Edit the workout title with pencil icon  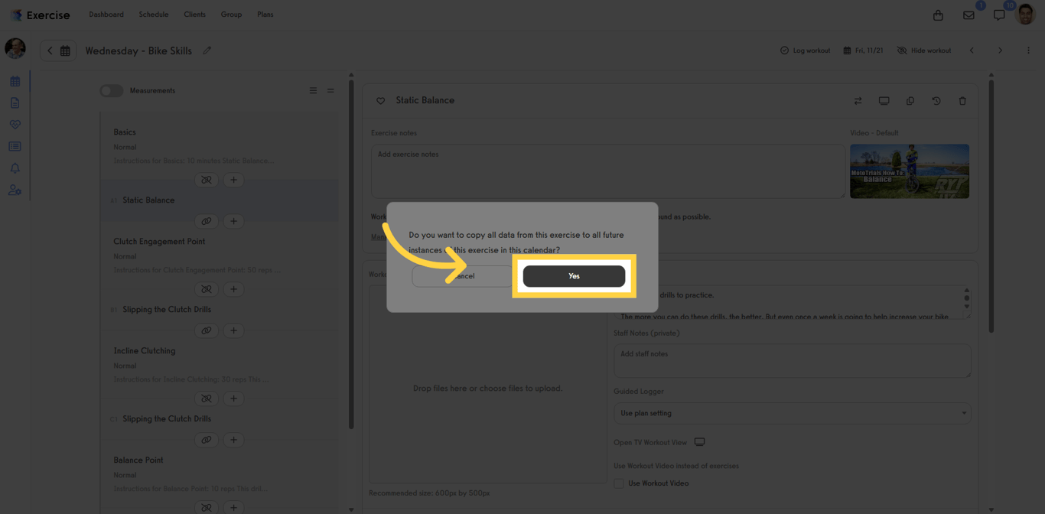(x=207, y=50)
